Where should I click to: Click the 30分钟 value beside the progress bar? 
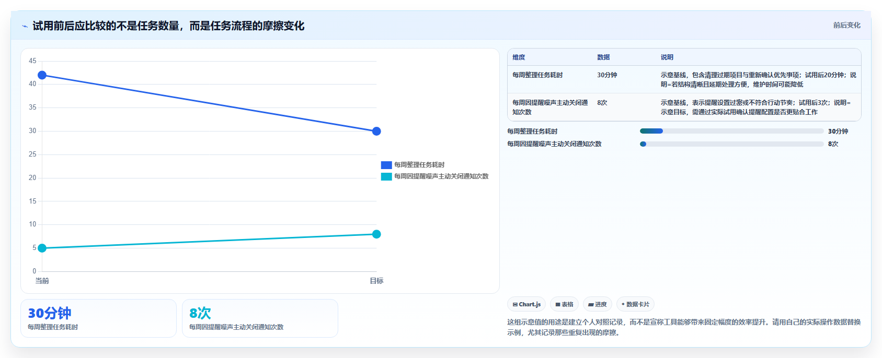[x=838, y=132]
